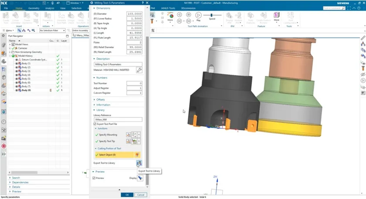Click the step backward playback button
This screenshot has width=366, height=199.
tap(179, 15)
